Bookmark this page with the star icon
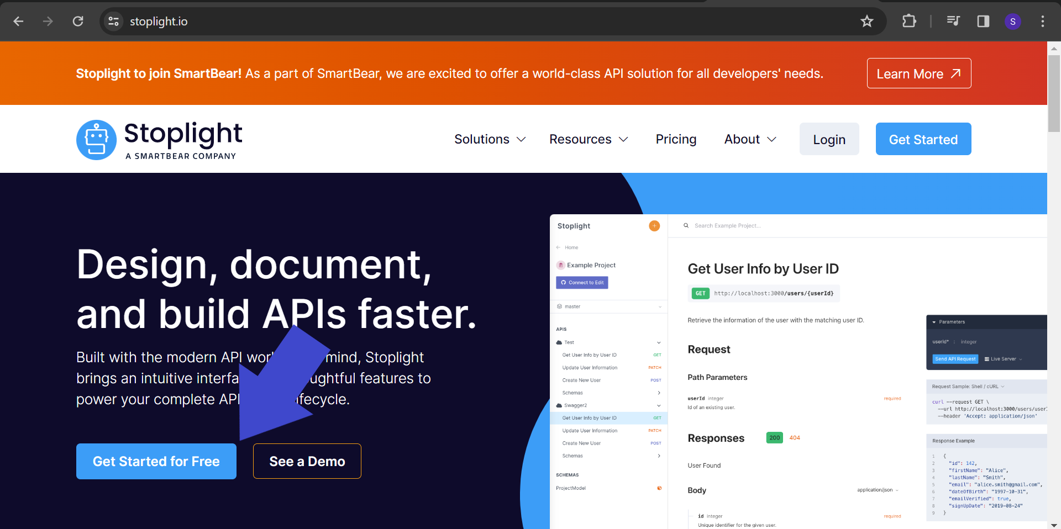 pyautogui.click(x=866, y=21)
